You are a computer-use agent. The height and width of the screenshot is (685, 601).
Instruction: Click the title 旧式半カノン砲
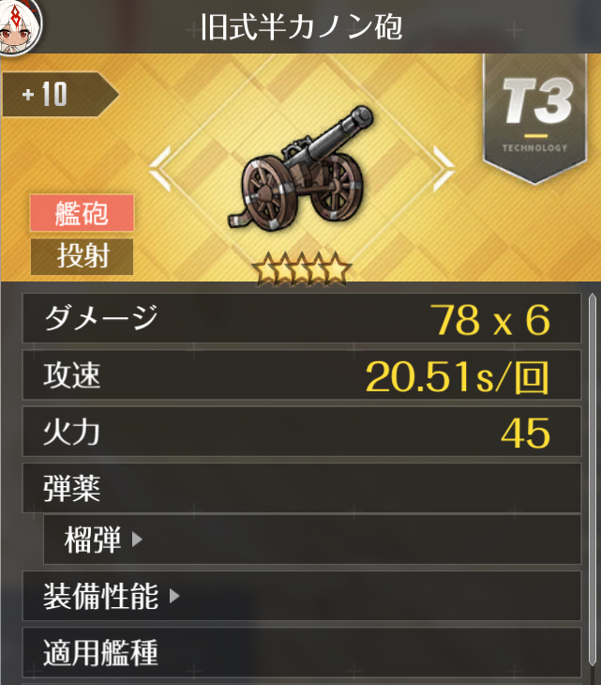pos(301,27)
